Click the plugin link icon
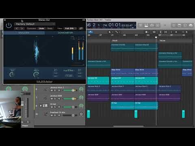The width and height of the screenshot is (195, 146). pos(81,28)
